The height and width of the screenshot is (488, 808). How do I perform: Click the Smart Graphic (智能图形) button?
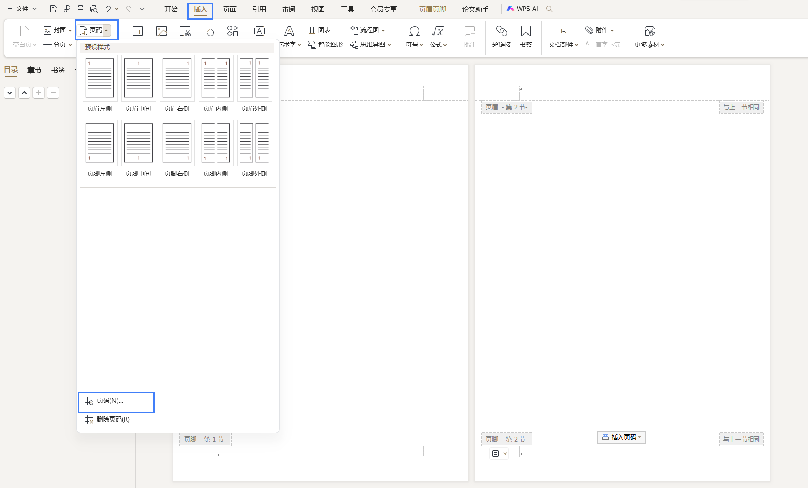tap(325, 45)
